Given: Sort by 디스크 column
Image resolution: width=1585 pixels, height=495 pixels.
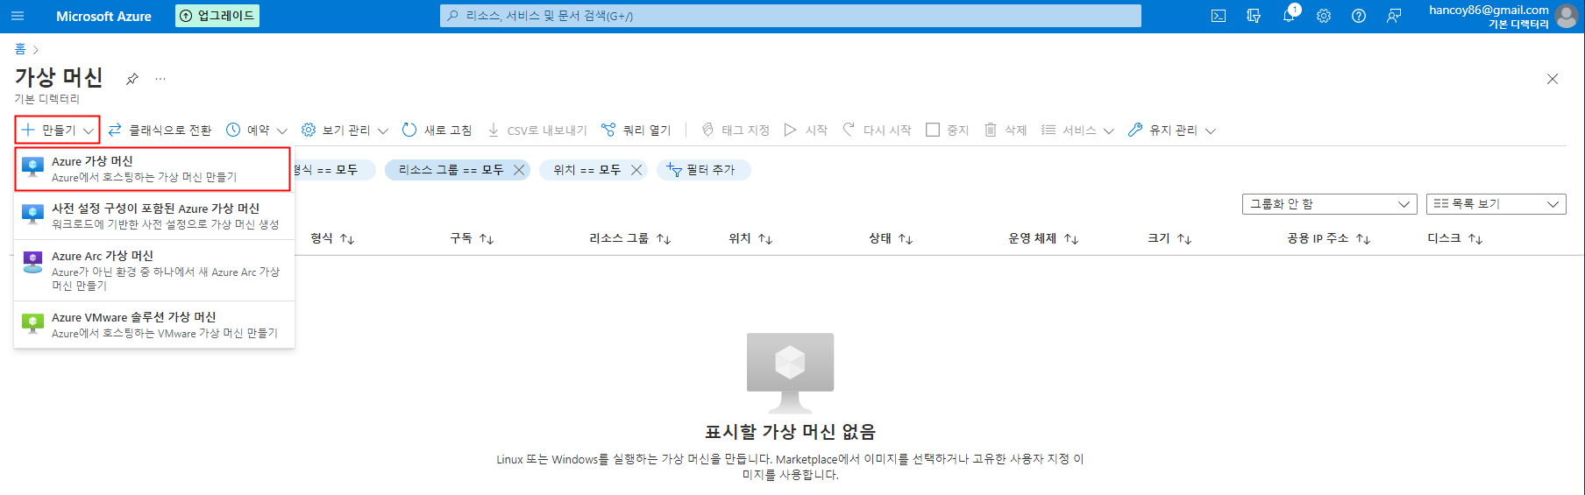Looking at the screenshot, I should tap(1455, 238).
